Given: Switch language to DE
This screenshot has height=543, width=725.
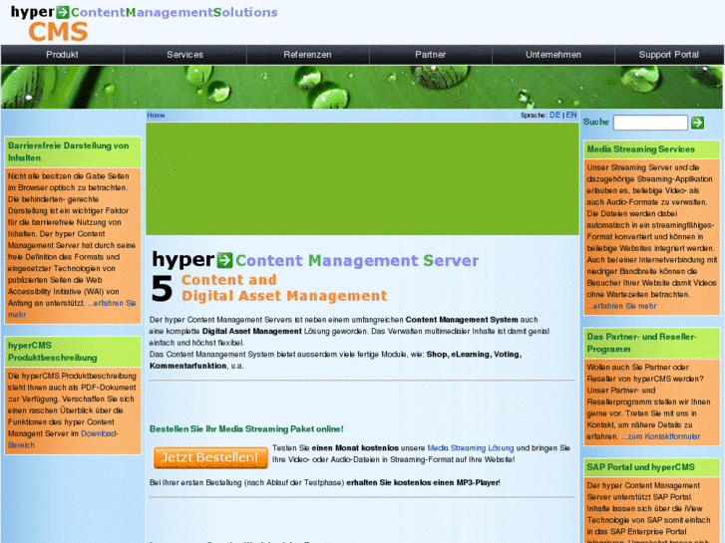Looking at the screenshot, I should [554, 115].
